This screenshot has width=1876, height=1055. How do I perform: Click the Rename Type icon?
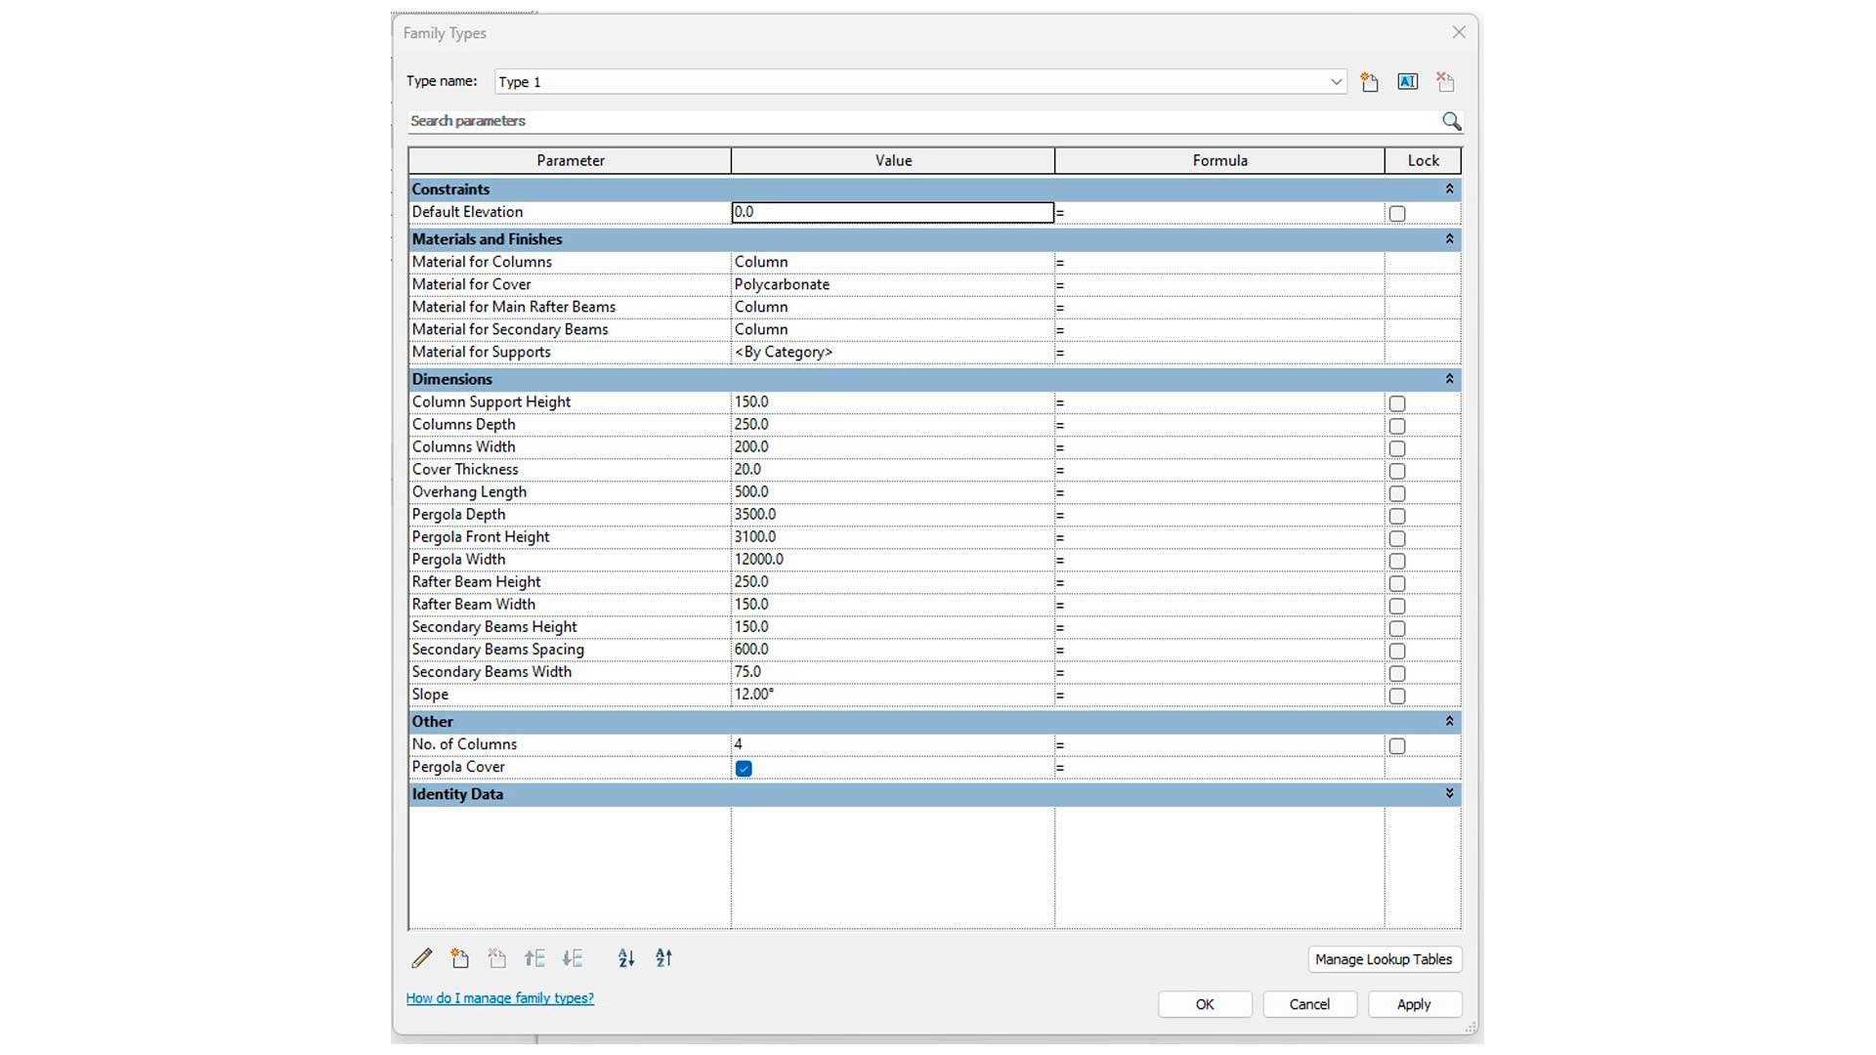[x=1407, y=82]
